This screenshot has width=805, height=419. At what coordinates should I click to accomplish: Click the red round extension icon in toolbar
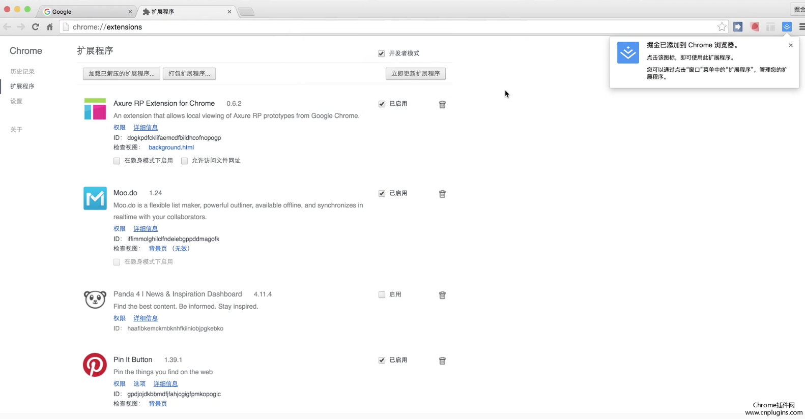point(755,27)
